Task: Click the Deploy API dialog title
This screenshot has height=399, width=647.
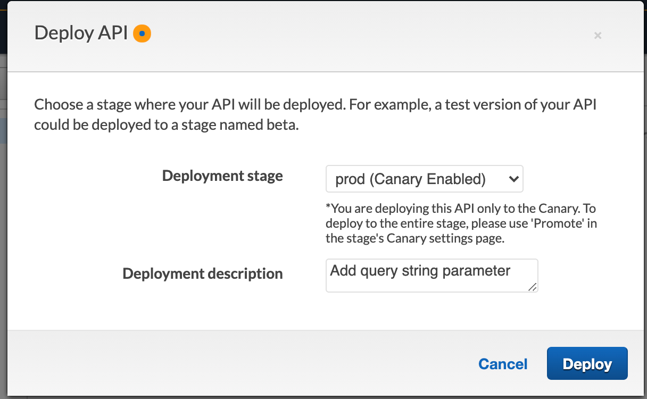Action: [x=81, y=34]
